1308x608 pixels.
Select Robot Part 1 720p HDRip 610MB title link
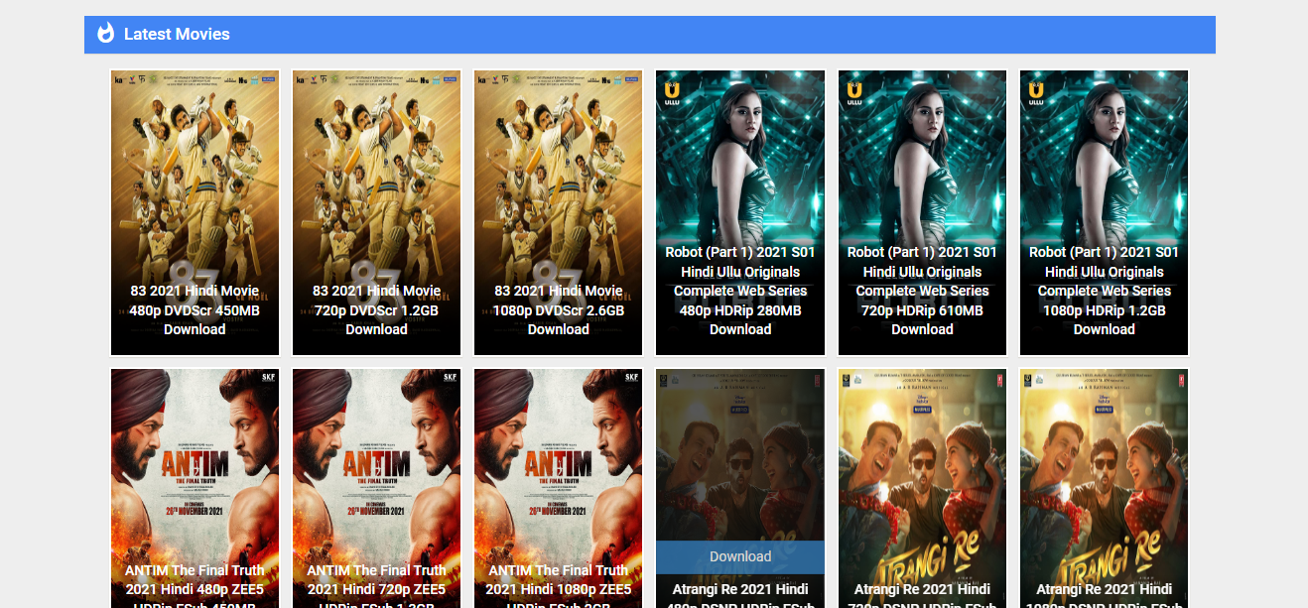pyautogui.click(x=922, y=291)
